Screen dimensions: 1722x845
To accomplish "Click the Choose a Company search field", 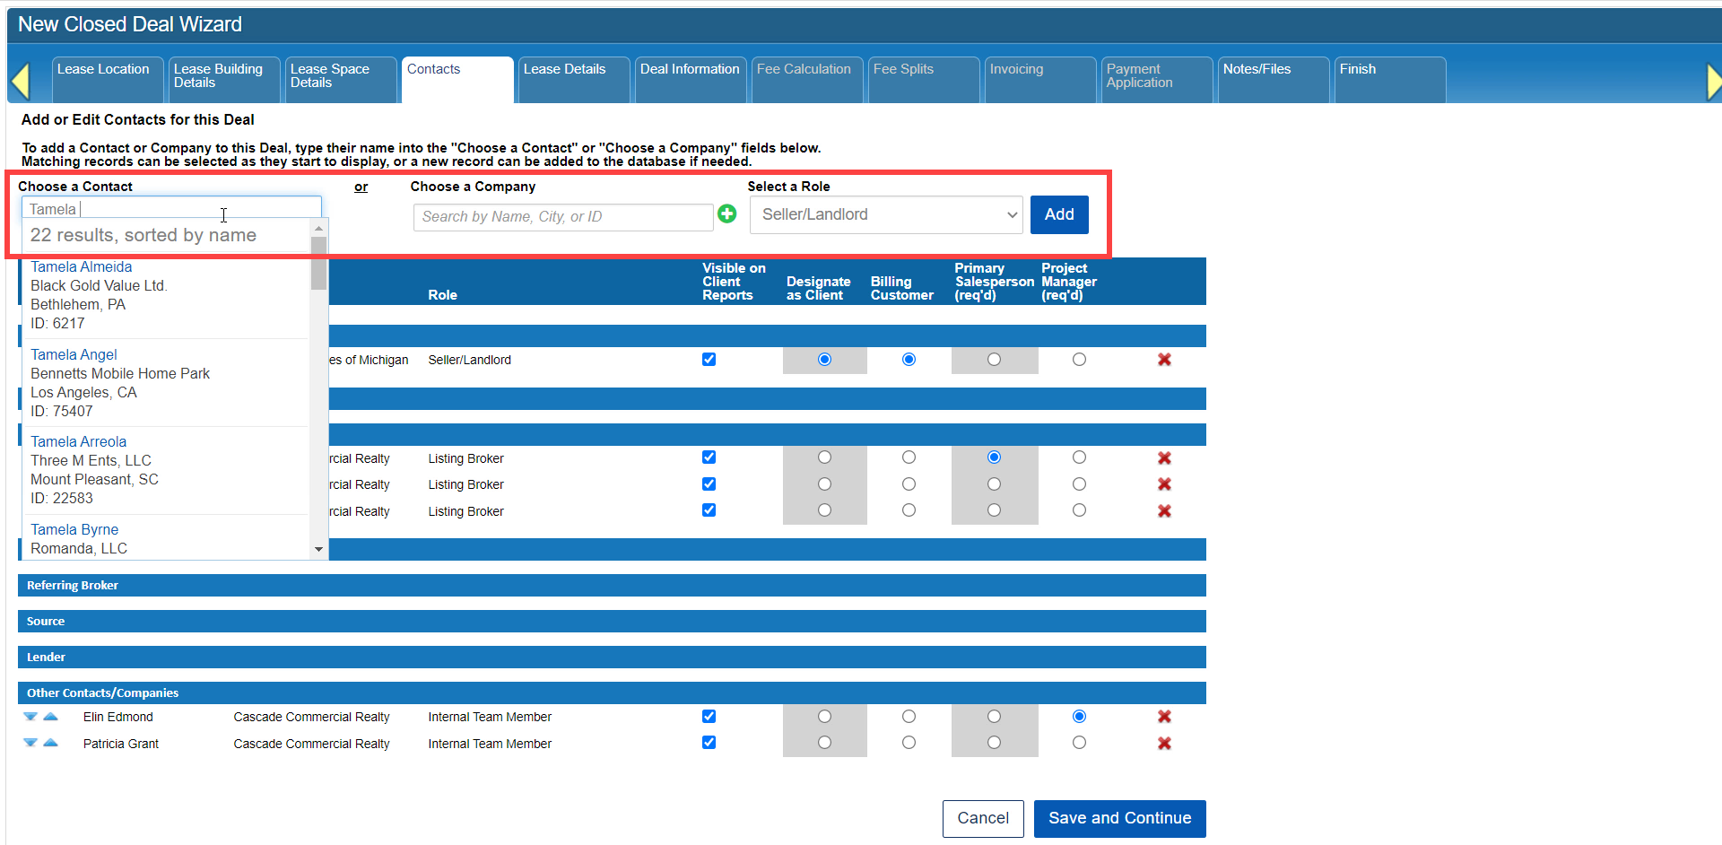I will click(562, 217).
